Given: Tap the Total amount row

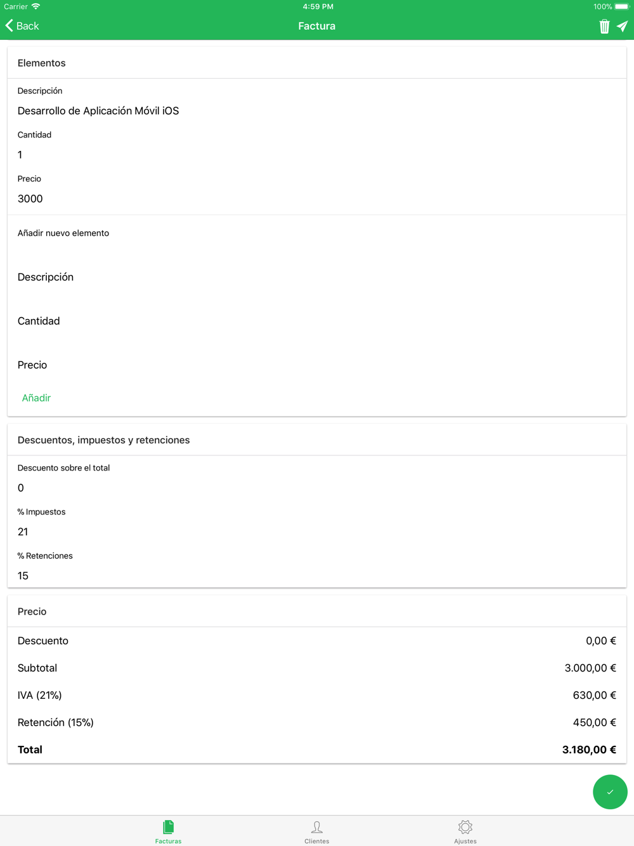Looking at the screenshot, I should (317, 750).
